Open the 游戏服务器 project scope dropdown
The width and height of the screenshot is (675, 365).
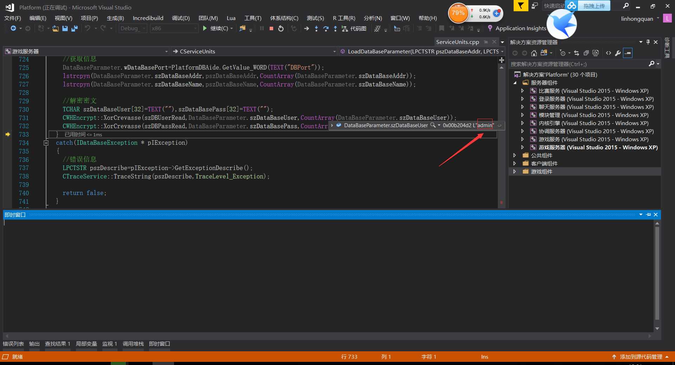(86, 51)
